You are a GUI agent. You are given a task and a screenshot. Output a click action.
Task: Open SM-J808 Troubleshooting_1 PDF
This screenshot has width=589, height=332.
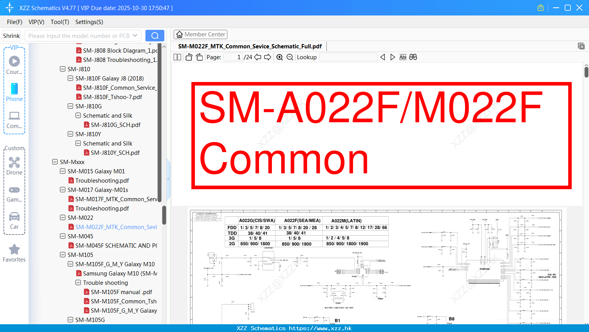tap(120, 60)
